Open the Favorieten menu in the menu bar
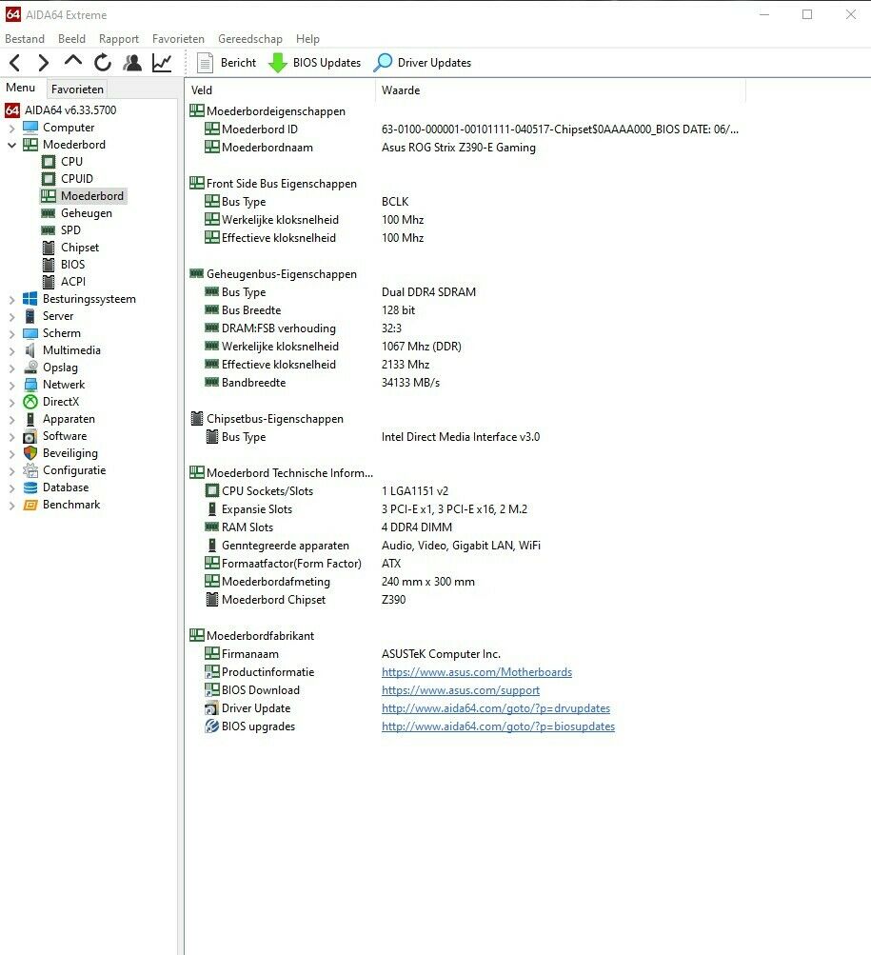 (178, 39)
